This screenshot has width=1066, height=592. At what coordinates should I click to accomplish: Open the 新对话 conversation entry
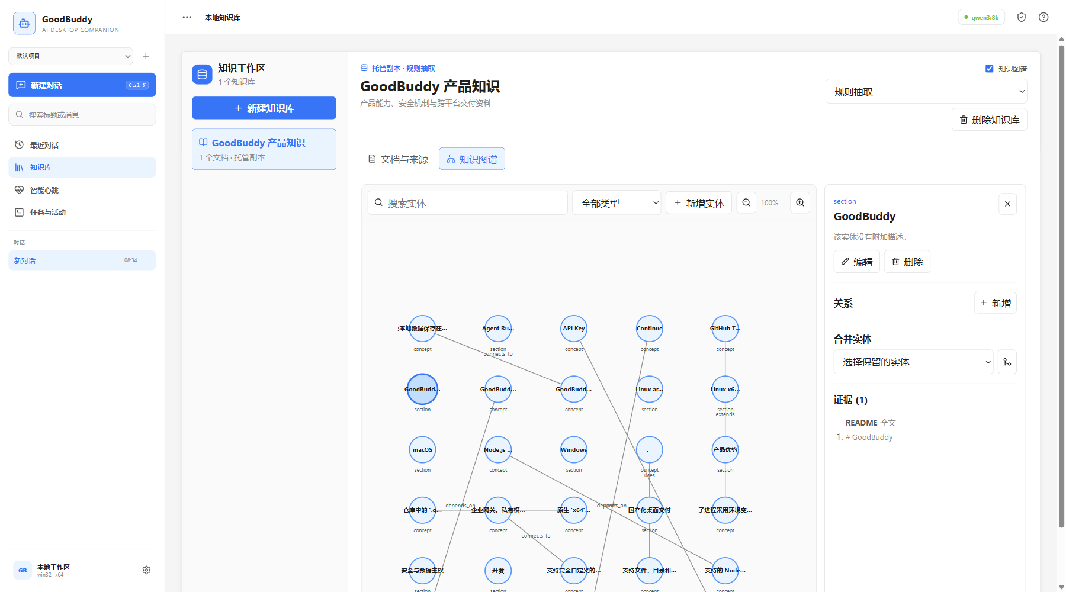pos(82,260)
